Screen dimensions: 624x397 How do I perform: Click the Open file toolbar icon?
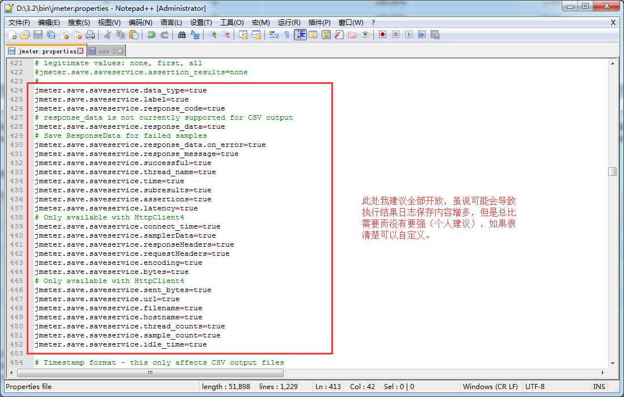25,35
